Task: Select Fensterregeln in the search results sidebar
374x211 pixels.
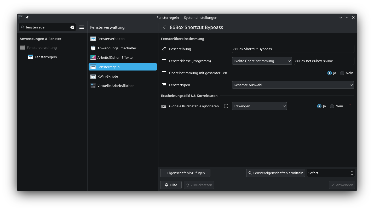Action: coord(52,57)
